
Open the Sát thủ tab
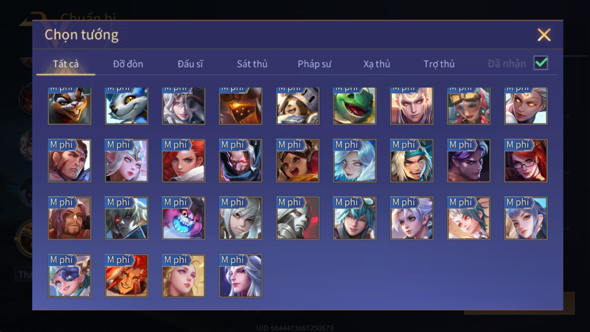click(252, 64)
